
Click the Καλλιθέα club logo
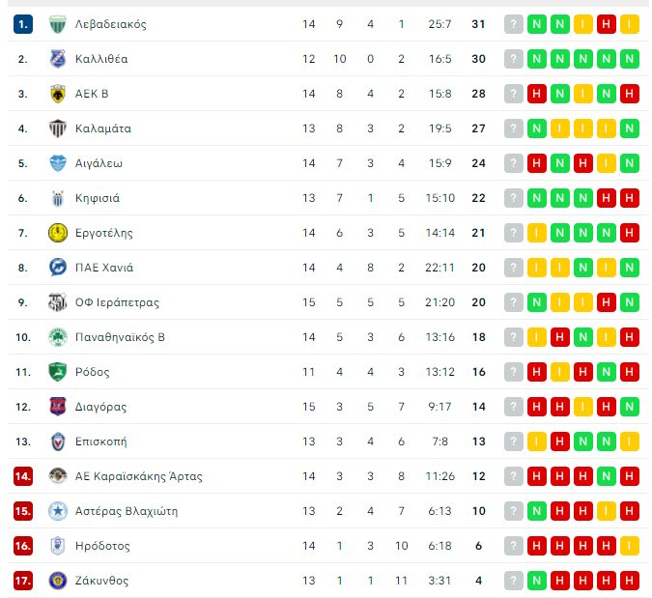[58, 59]
